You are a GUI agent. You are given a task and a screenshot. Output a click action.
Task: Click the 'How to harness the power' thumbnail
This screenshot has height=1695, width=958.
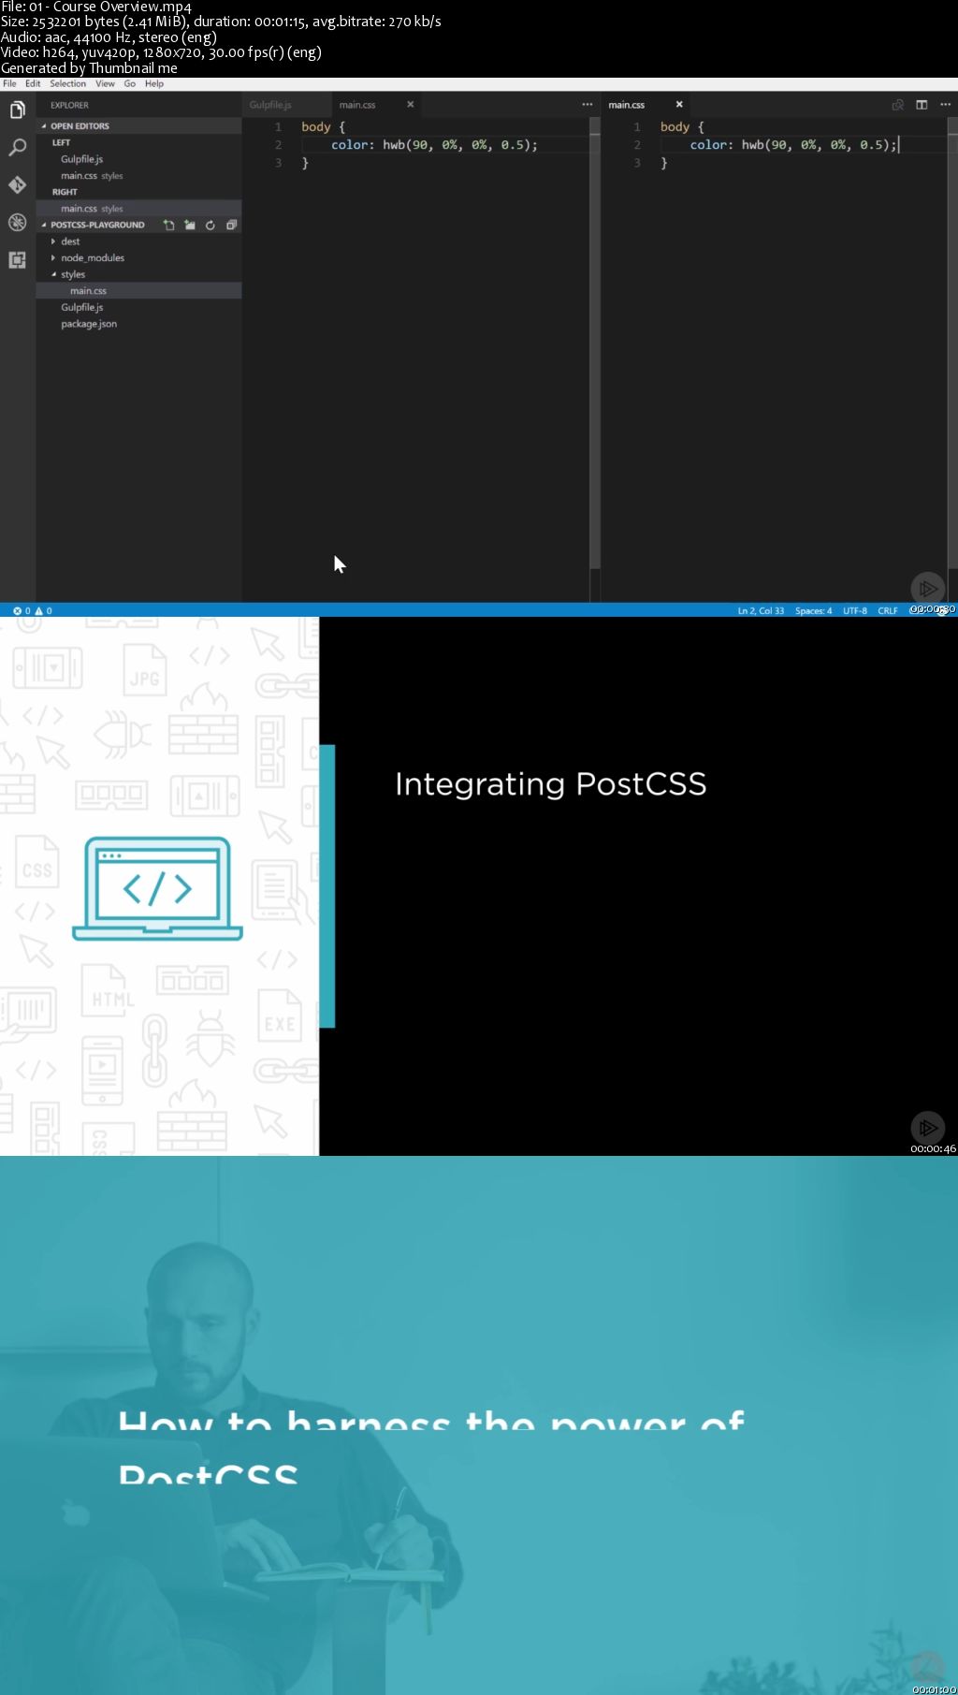(479, 1425)
